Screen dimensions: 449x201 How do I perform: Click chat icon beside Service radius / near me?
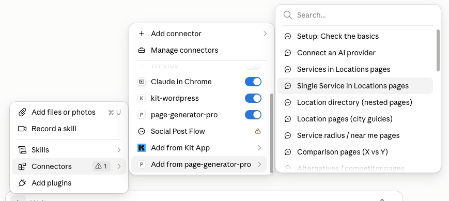pos(288,135)
